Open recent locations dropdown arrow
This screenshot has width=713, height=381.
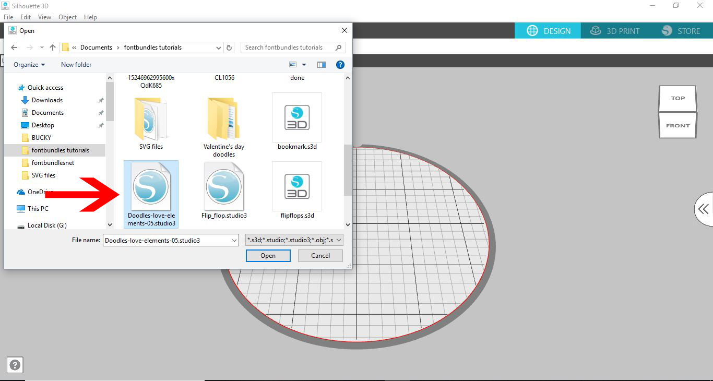click(41, 47)
